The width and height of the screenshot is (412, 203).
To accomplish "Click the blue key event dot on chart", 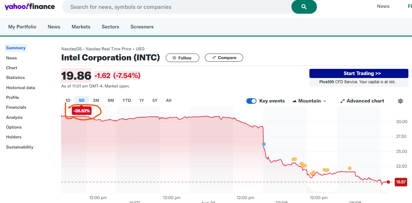I will [x=264, y=144].
